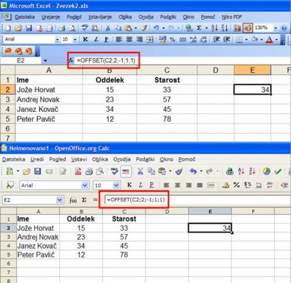Toggle italic in Excel formatting toolbar
The height and width of the screenshot is (283, 291).
pos(96,40)
